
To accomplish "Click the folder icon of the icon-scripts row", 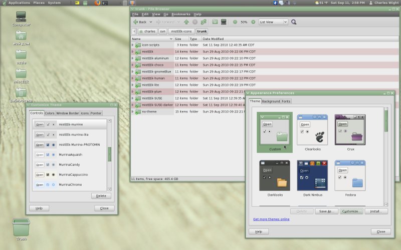I will pyautogui.click(x=138, y=45).
